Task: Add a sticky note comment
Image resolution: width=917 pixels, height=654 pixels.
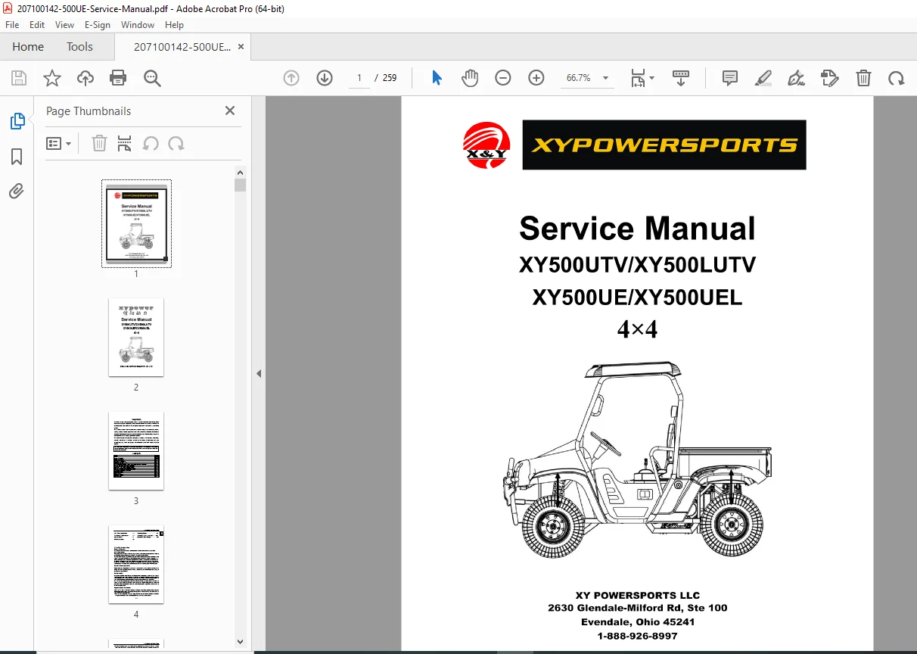Action: click(x=730, y=78)
